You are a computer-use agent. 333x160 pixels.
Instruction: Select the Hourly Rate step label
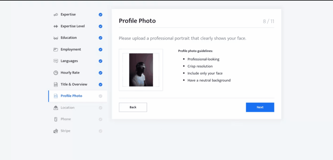point(70,73)
